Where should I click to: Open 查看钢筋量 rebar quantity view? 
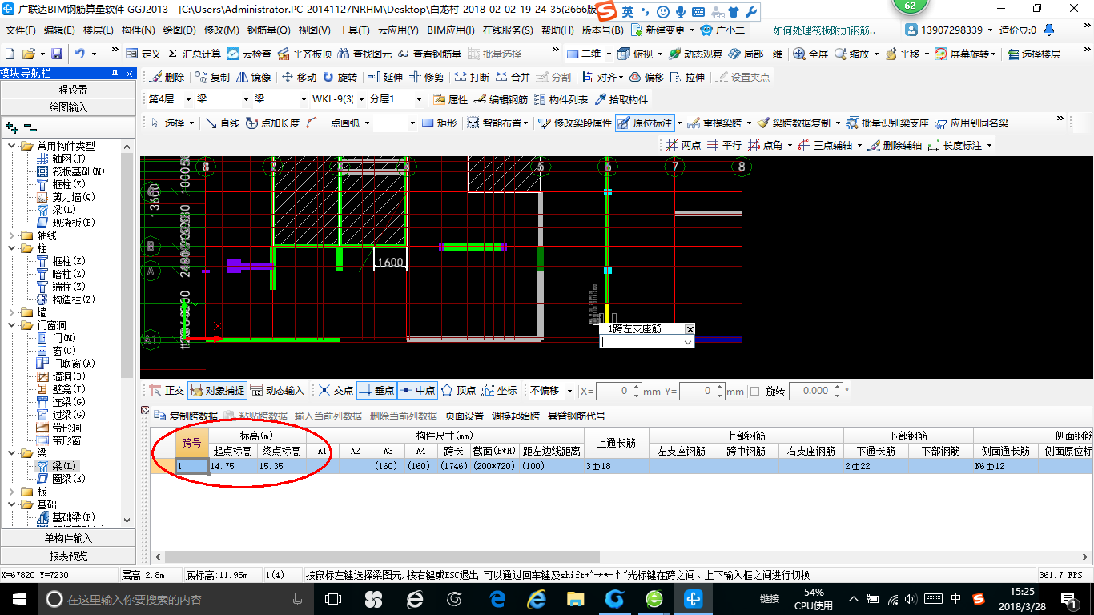click(x=429, y=54)
